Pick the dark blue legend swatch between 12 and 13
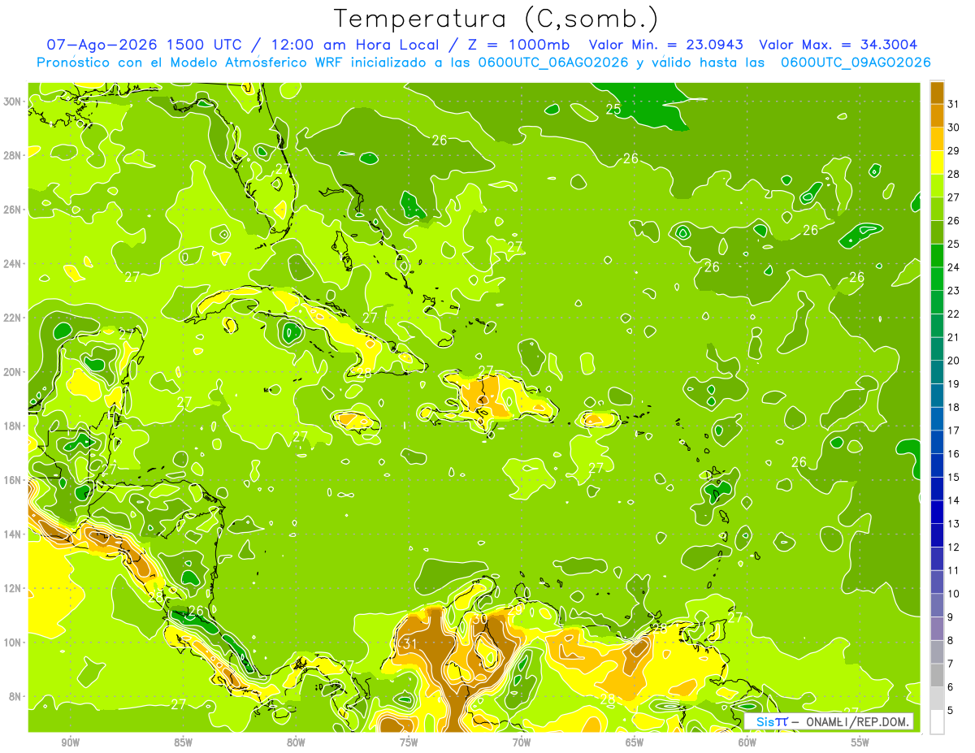The width and height of the screenshot is (975, 753). click(937, 535)
